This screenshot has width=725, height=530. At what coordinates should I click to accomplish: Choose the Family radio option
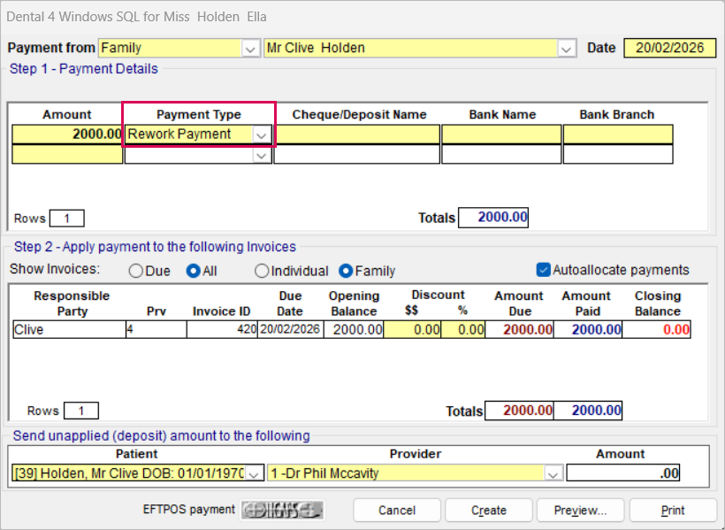346,271
